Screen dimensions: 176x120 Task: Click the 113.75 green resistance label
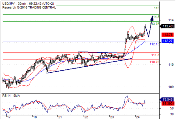tap(155, 24)
